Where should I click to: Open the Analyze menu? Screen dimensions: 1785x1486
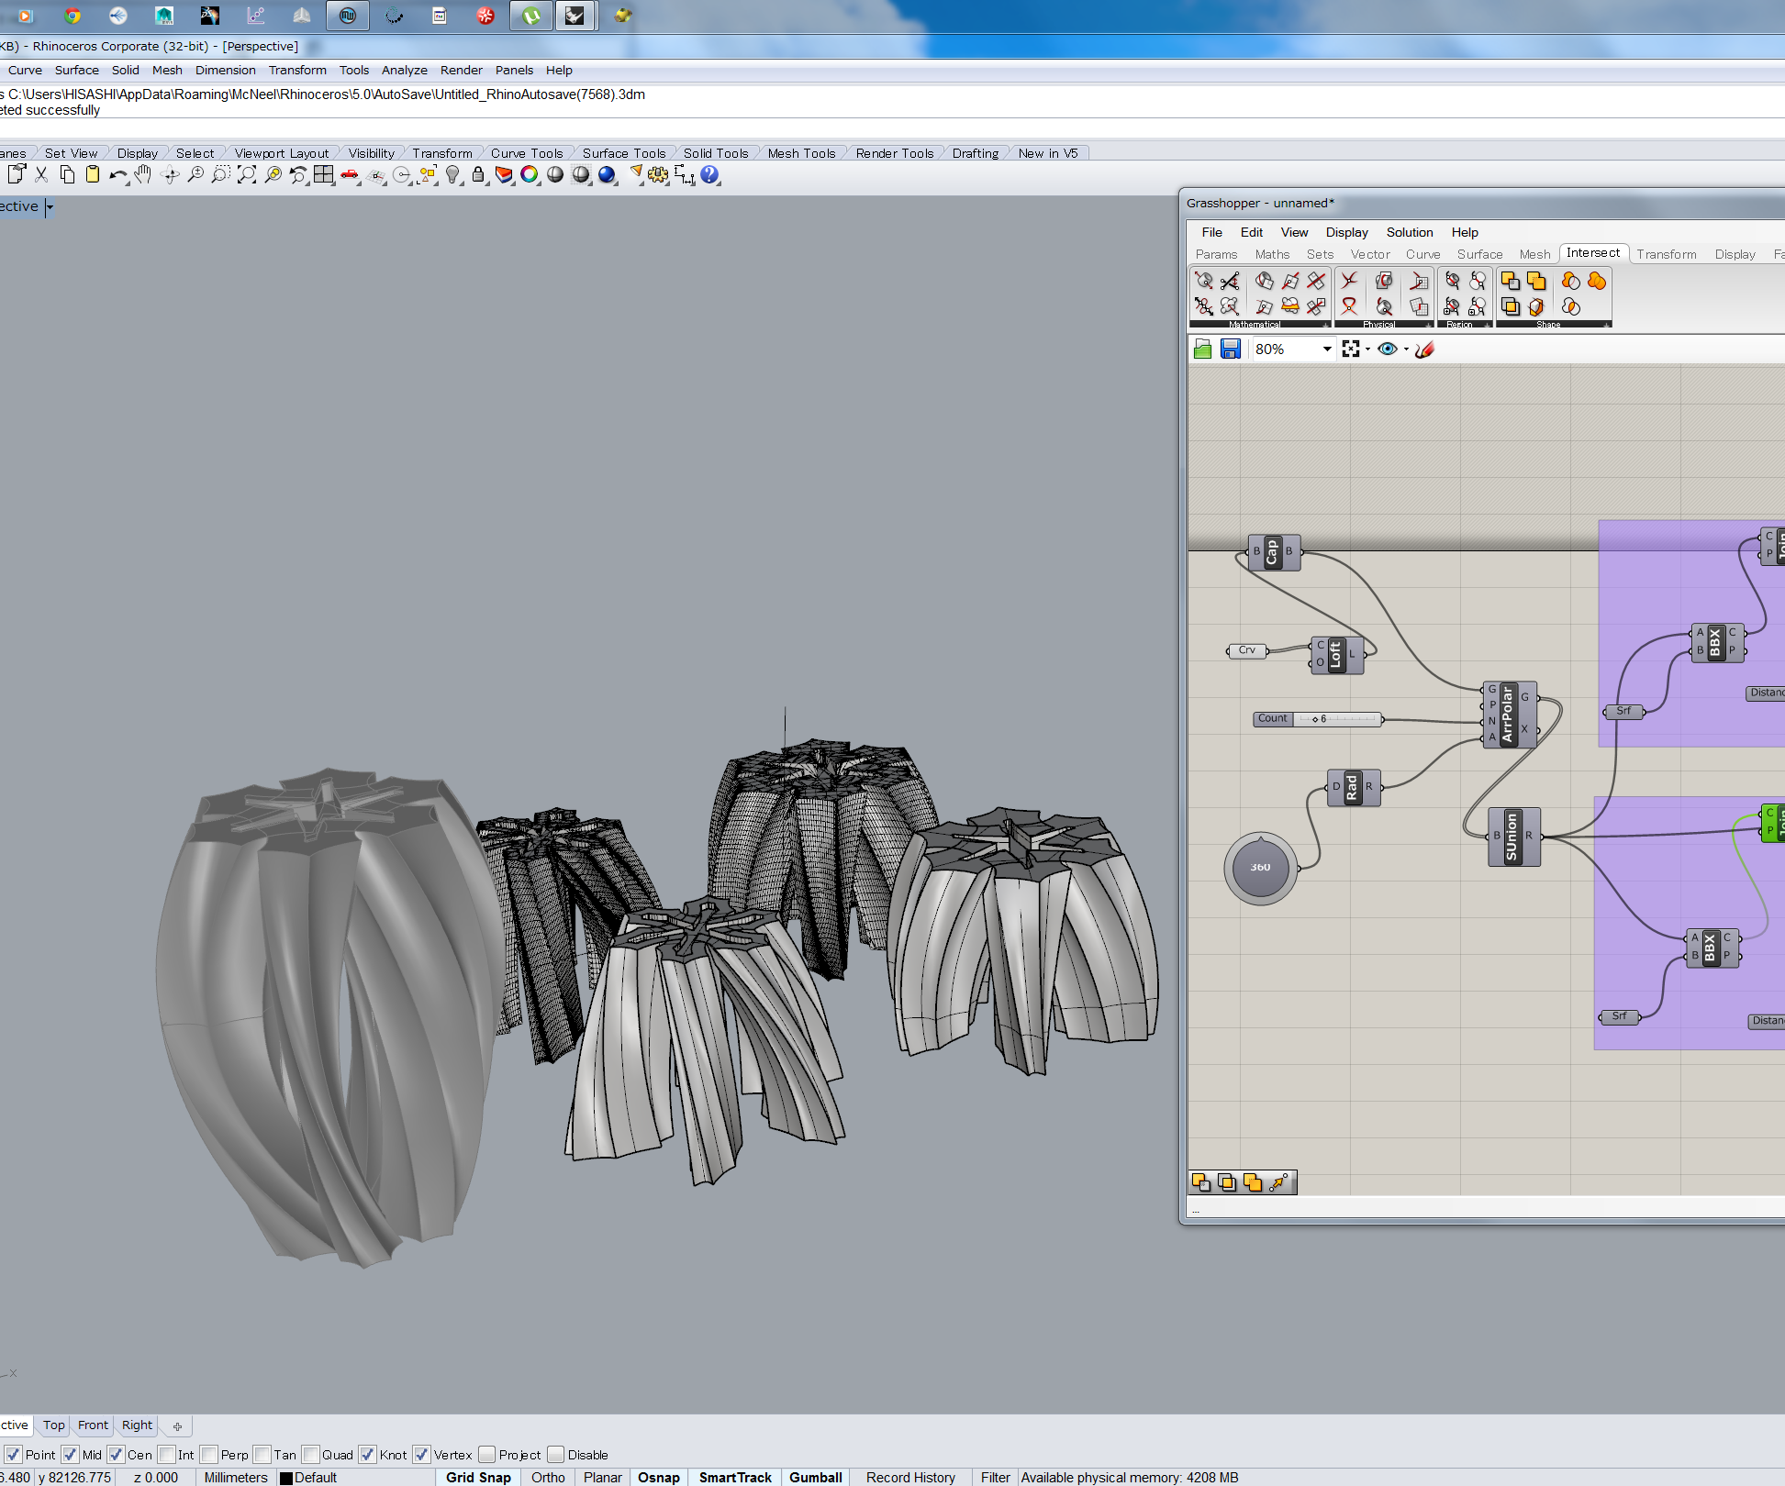point(405,70)
